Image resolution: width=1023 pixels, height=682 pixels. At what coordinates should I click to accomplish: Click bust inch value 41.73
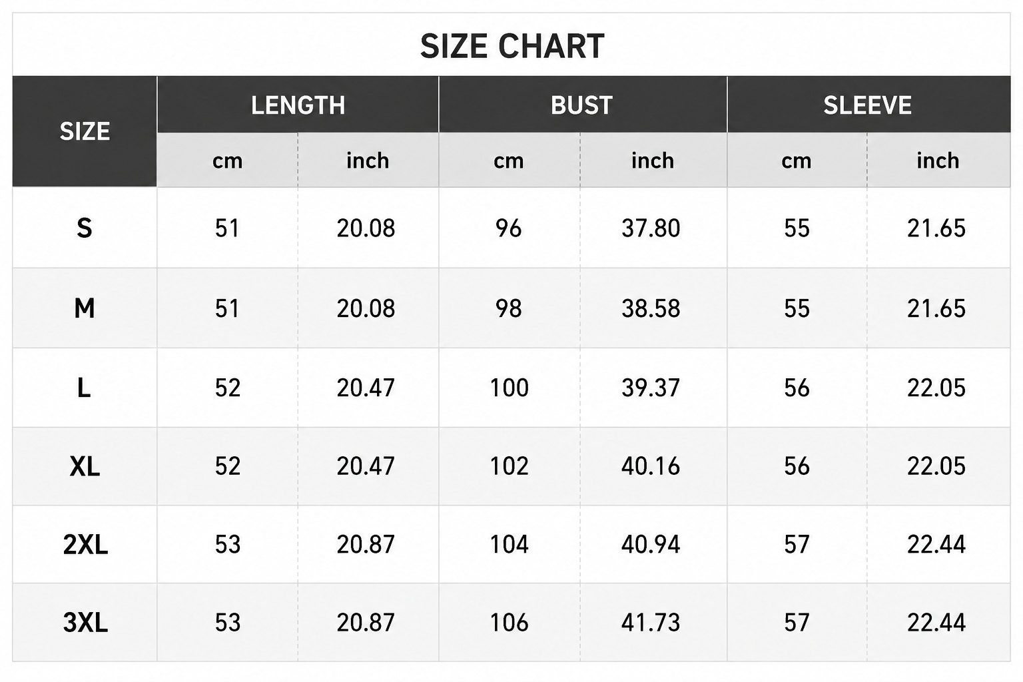tap(651, 623)
